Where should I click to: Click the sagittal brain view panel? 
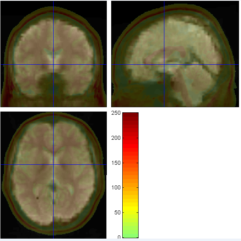coord(175,54)
